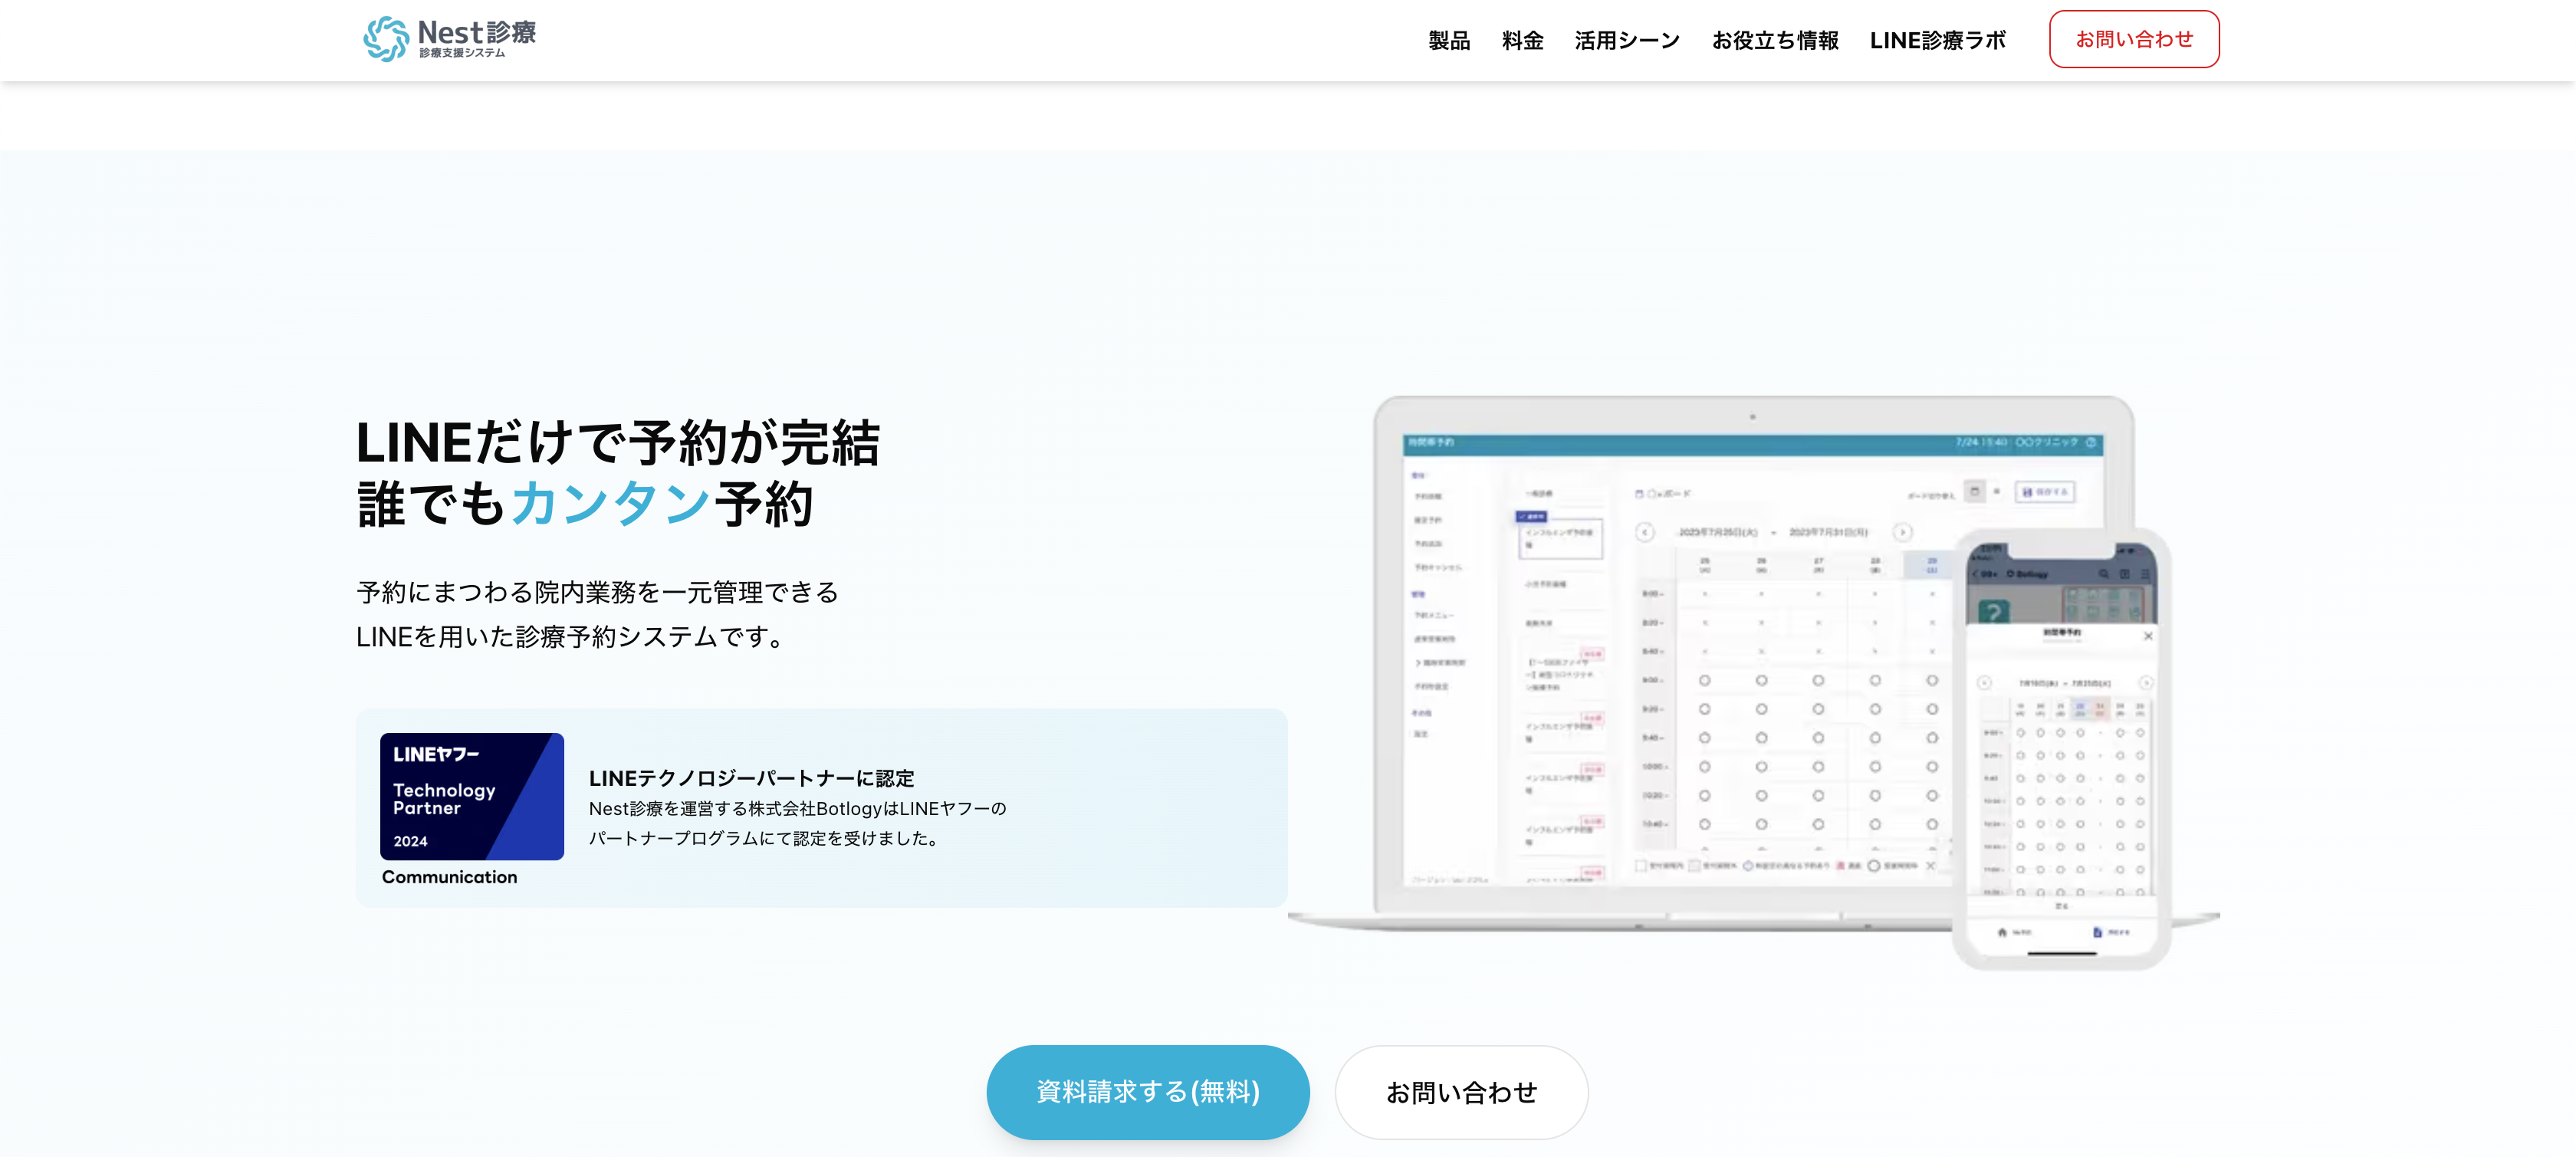Advance to the next week with the right arrow

pos(1903,532)
